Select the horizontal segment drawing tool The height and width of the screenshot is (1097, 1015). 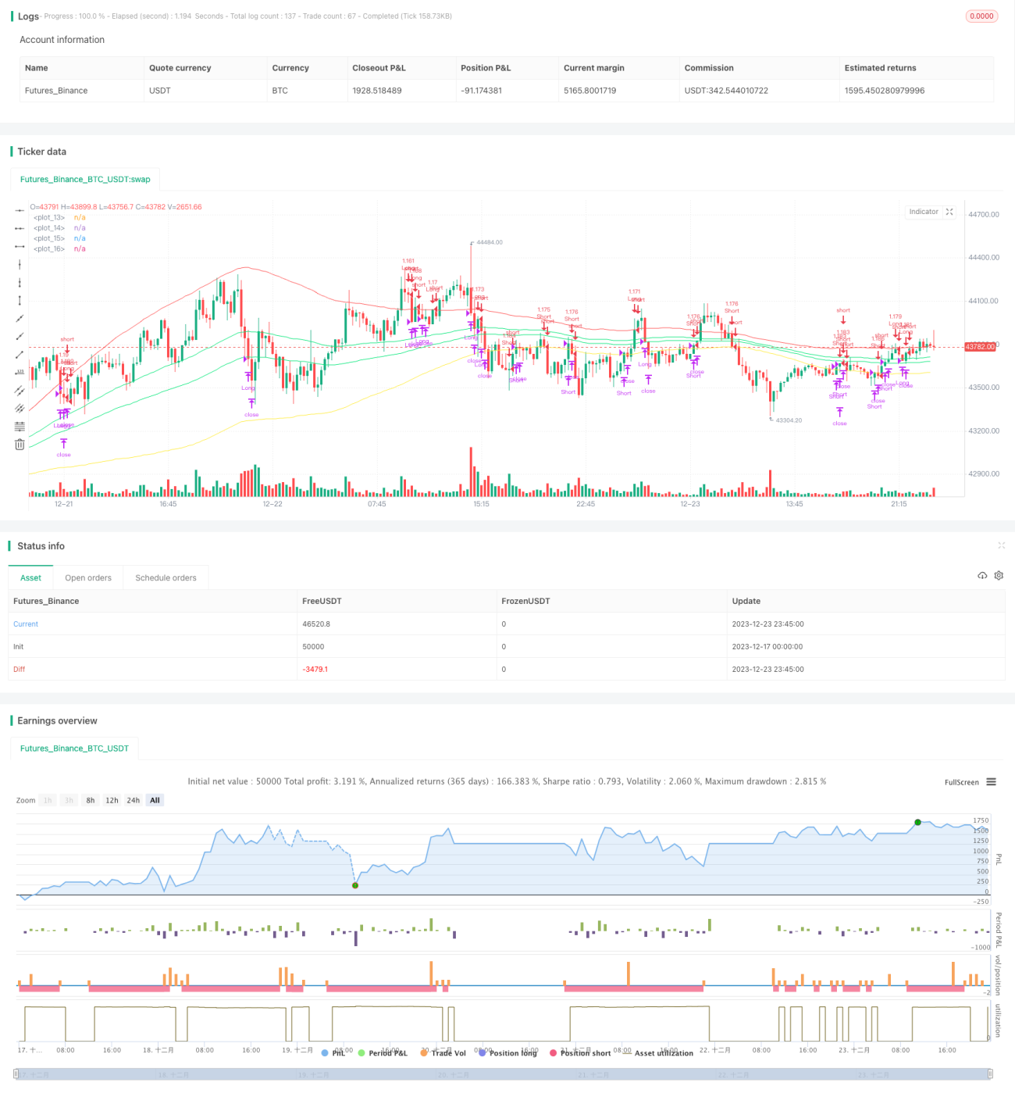[20, 246]
